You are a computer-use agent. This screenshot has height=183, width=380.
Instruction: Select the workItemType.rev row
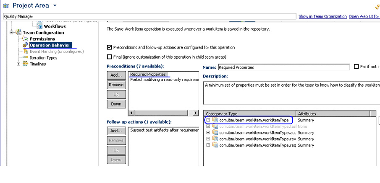(258, 139)
